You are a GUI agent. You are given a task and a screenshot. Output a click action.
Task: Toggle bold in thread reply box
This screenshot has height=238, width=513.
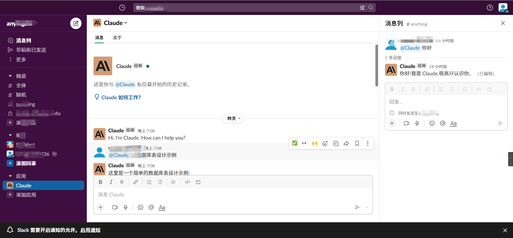pos(392,89)
